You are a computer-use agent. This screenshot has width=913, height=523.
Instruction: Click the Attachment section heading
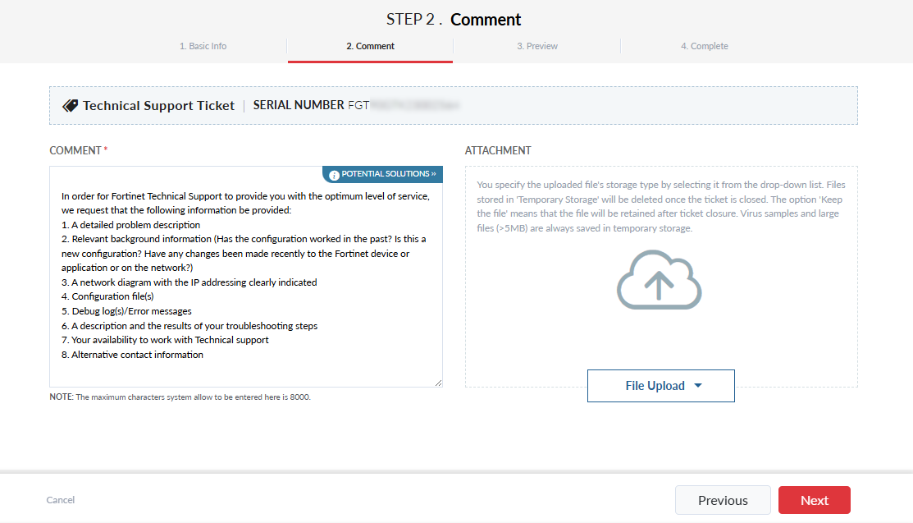point(498,150)
